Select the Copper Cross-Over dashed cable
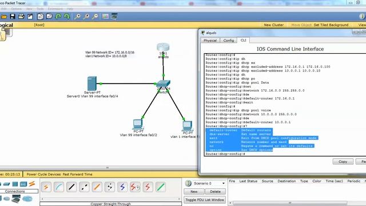The height and width of the screenshot is (206, 366). click(84, 187)
